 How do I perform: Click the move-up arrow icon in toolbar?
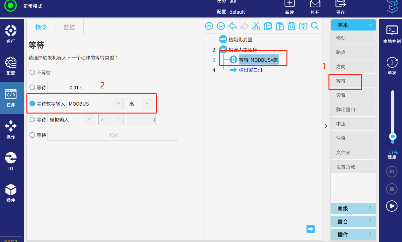[x=209, y=26]
